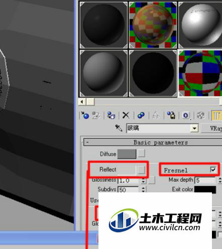Click Show End Result icon
This screenshot has height=249, width=222.
pyautogui.click(x=216, y=115)
